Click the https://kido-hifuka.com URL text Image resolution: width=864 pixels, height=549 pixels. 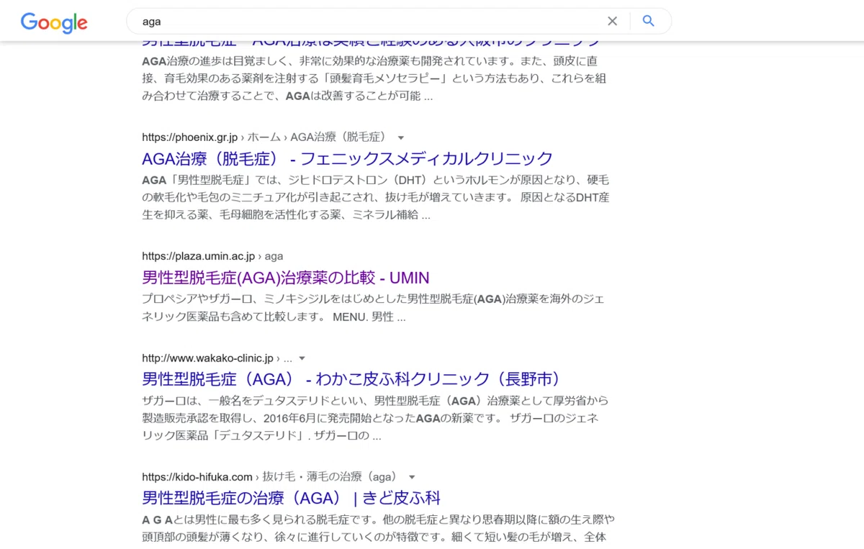pos(197,477)
